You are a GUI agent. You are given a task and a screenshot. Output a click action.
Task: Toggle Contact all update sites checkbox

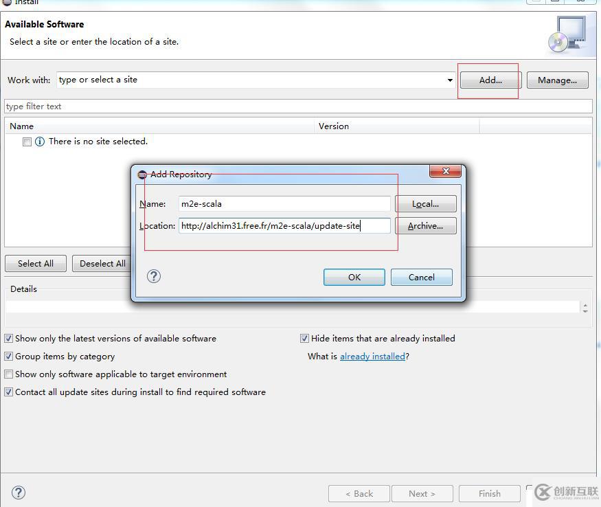(x=8, y=392)
